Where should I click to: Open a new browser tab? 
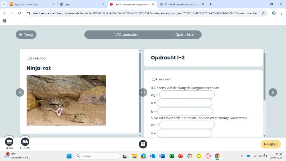click(x=210, y=4)
